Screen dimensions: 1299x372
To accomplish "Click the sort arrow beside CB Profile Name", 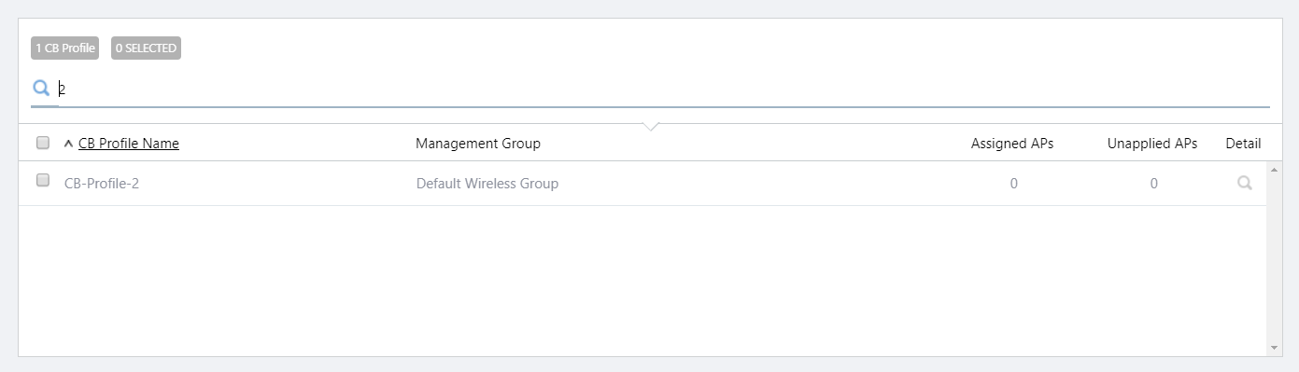I will tap(68, 144).
